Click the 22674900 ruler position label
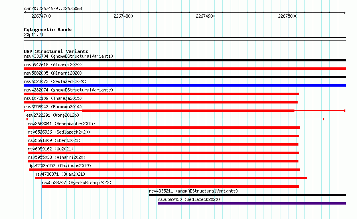Viewport: 357px width, 219px height. (x=205, y=16)
